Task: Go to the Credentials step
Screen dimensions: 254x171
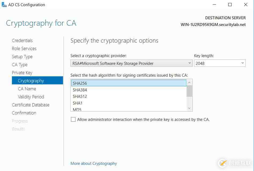Action: click(x=22, y=40)
